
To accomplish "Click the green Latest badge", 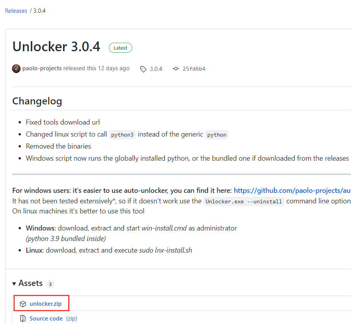I will point(120,48).
